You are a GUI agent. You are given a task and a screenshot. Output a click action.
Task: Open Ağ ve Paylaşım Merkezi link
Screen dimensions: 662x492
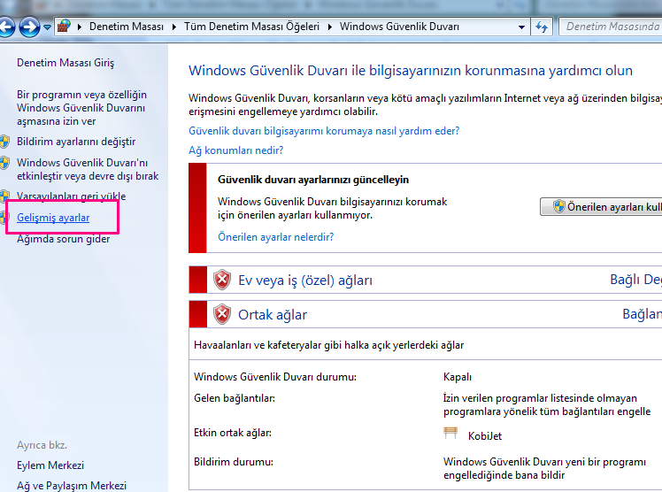72,486
